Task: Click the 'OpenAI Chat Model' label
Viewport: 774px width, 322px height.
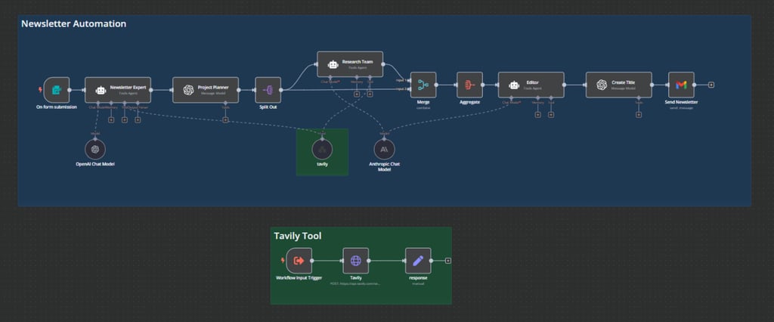Action: point(95,164)
